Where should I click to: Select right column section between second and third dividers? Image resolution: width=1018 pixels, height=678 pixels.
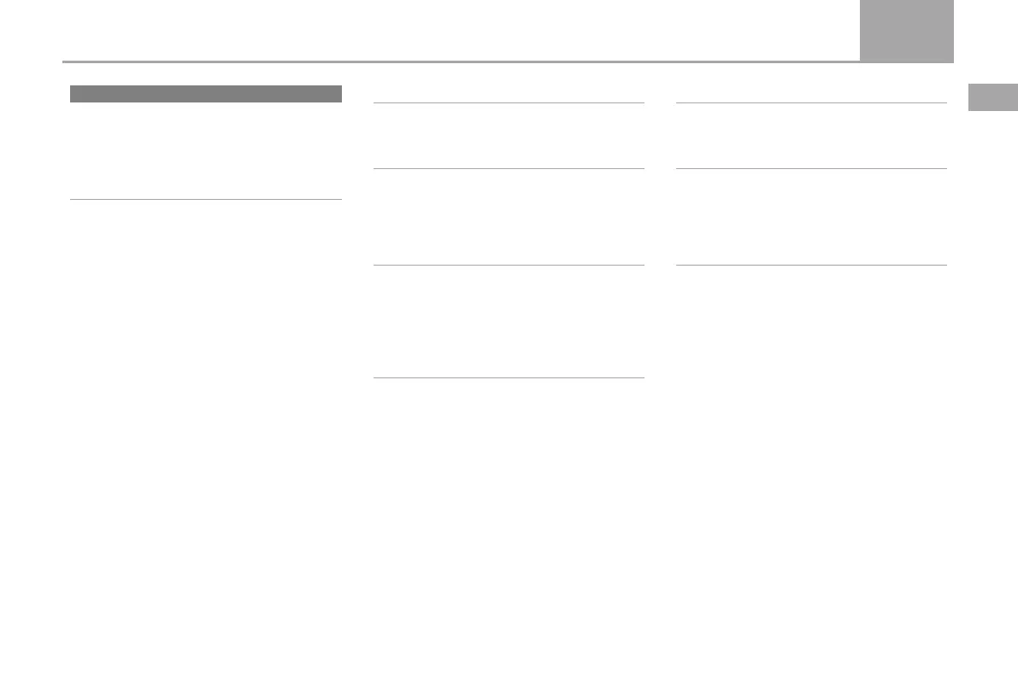click(811, 217)
